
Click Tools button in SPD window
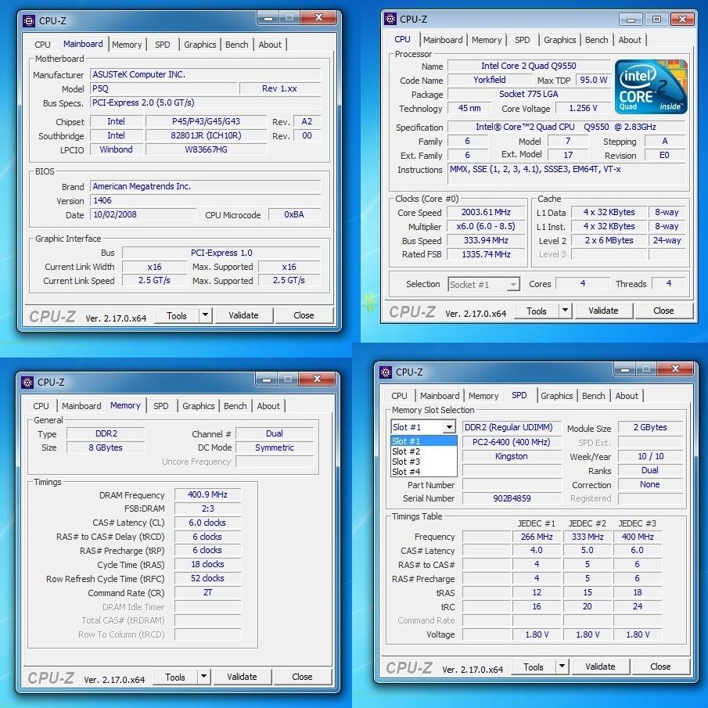point(534,667)
